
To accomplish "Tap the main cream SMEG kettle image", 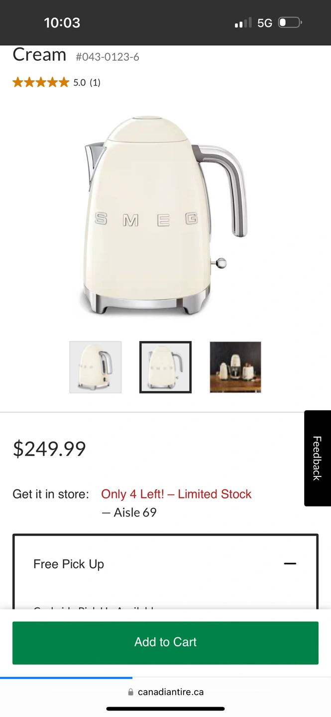I will (x=164, y=216).
